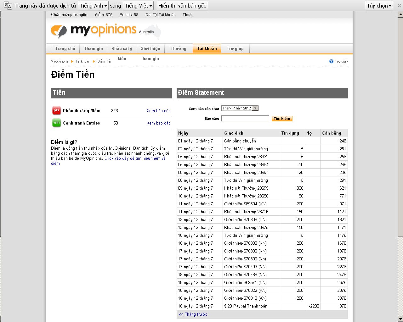Image resolution: width=403 pixels, height=322 pixels.
Task: Select the $ 20 Paypal Thanh toán transaction
Action: point(262,306)
